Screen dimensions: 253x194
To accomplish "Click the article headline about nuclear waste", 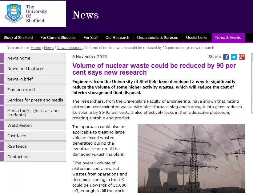I will (x=154, y=69).
